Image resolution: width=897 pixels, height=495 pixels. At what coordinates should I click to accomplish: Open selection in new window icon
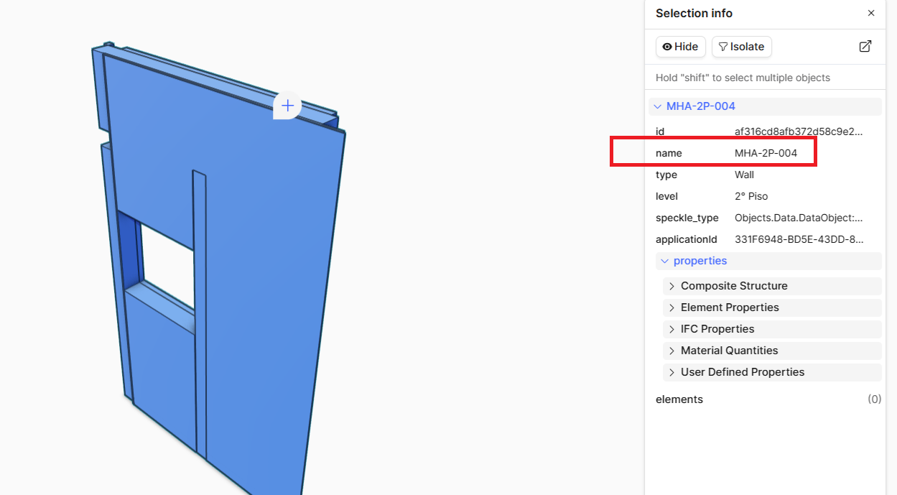tap(865, 47)
